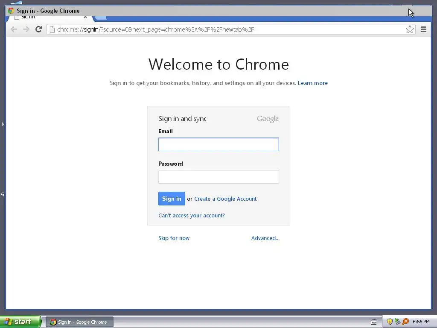
Task: Click the browser back arrow
Action: coord(14,29)
